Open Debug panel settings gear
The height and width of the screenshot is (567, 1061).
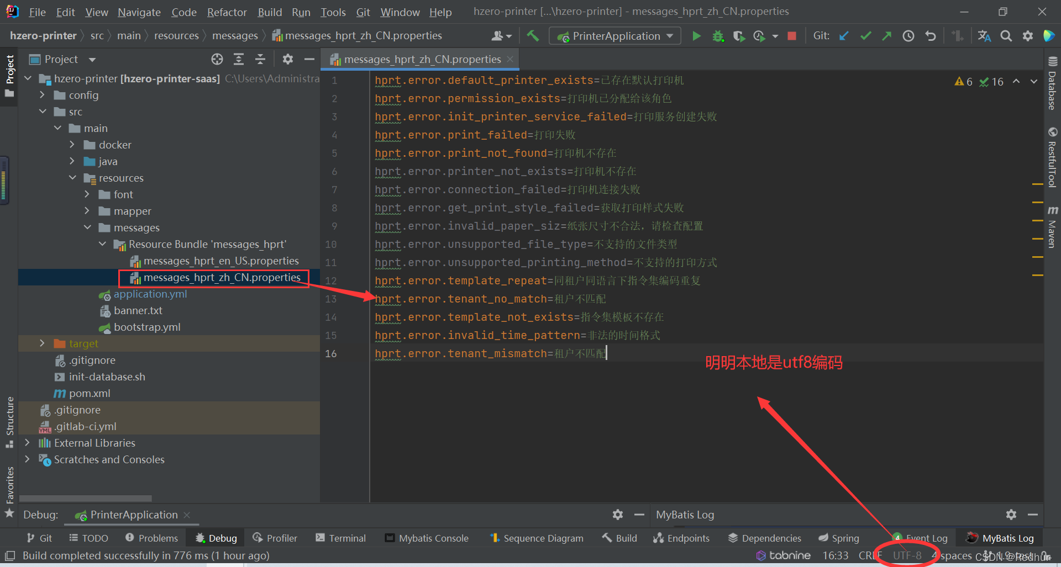pyautogui.click(x=618, y=515)
